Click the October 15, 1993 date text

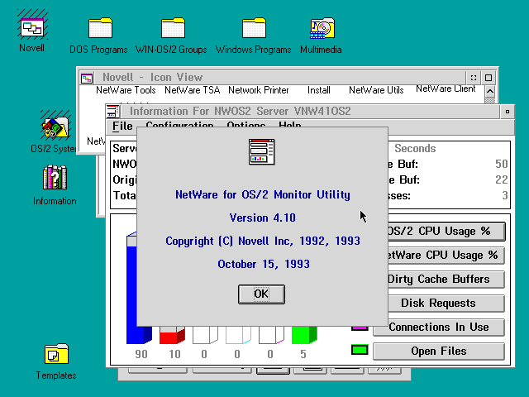click(264, 264)
